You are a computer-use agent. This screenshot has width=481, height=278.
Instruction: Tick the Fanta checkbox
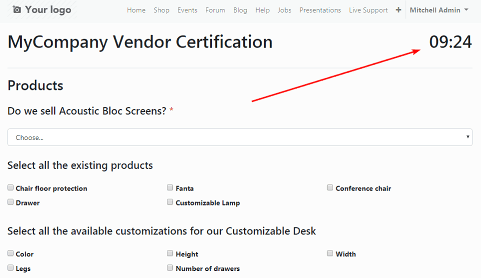[x=170, y=187]
